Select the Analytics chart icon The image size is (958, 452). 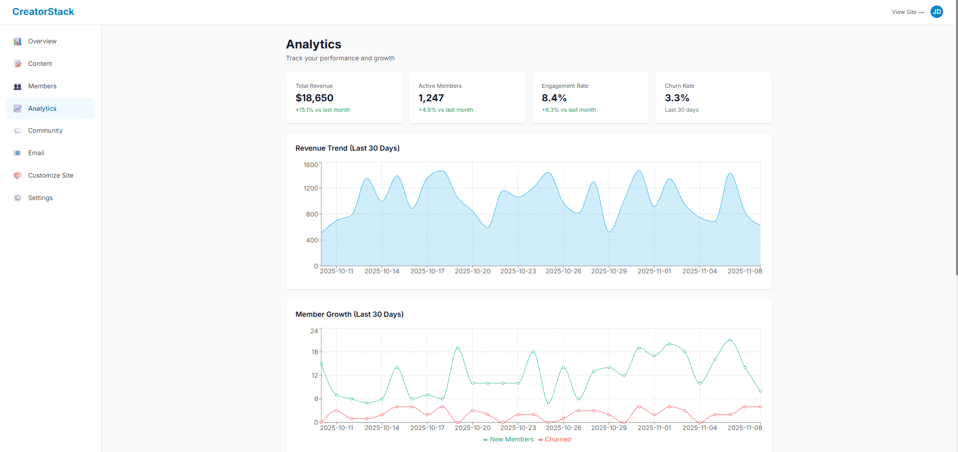click(17, 108)
